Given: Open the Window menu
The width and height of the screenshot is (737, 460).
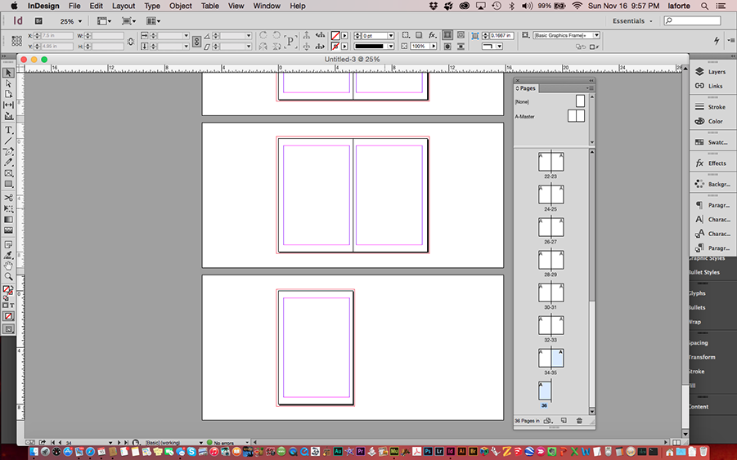Looking at the screenshot, I should (267, 6).
